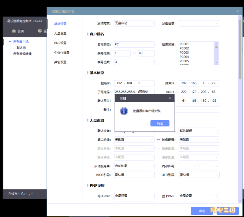Screen dimensions: 244x217
Task: Close the 批量添加客户机 window
Action: coord(237,11)
